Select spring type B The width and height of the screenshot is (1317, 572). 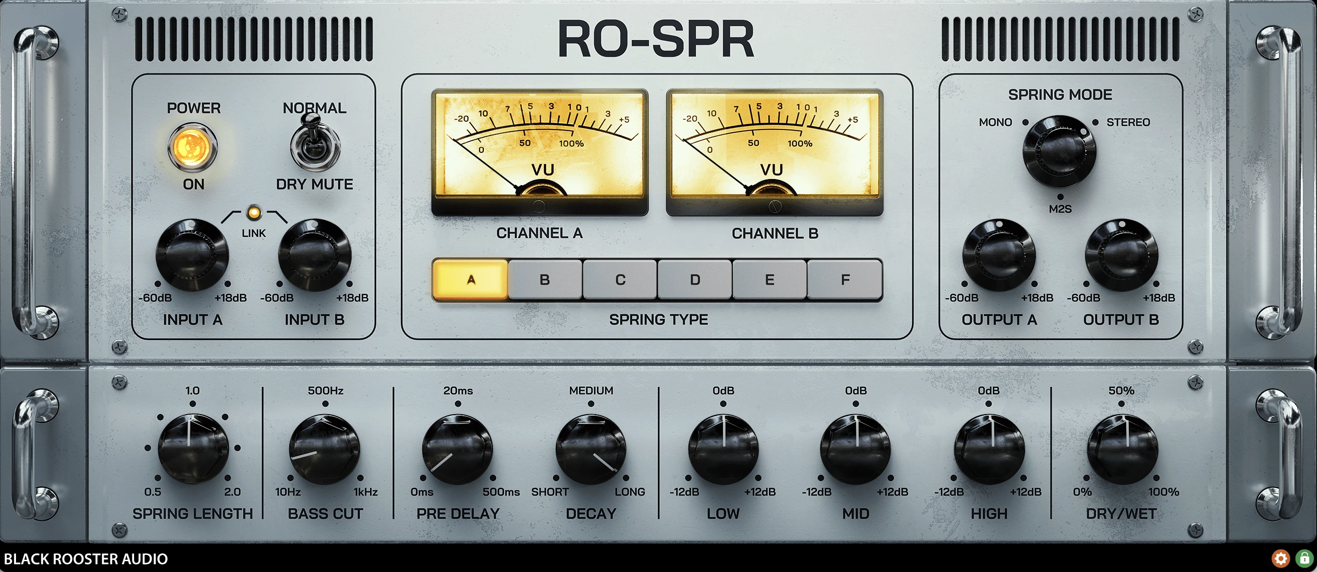[545, 280]
